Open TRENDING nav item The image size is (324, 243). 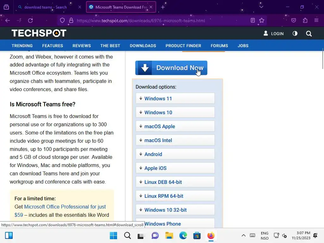tap(22, 46)
